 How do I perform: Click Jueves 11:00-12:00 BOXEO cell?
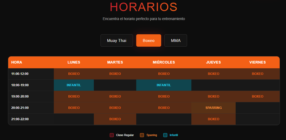tap(213, 74)
